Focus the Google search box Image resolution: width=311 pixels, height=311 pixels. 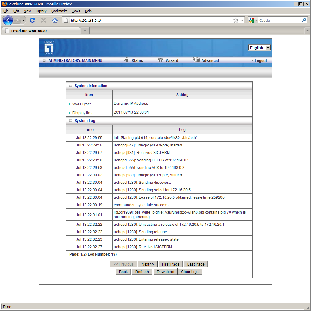280,21
